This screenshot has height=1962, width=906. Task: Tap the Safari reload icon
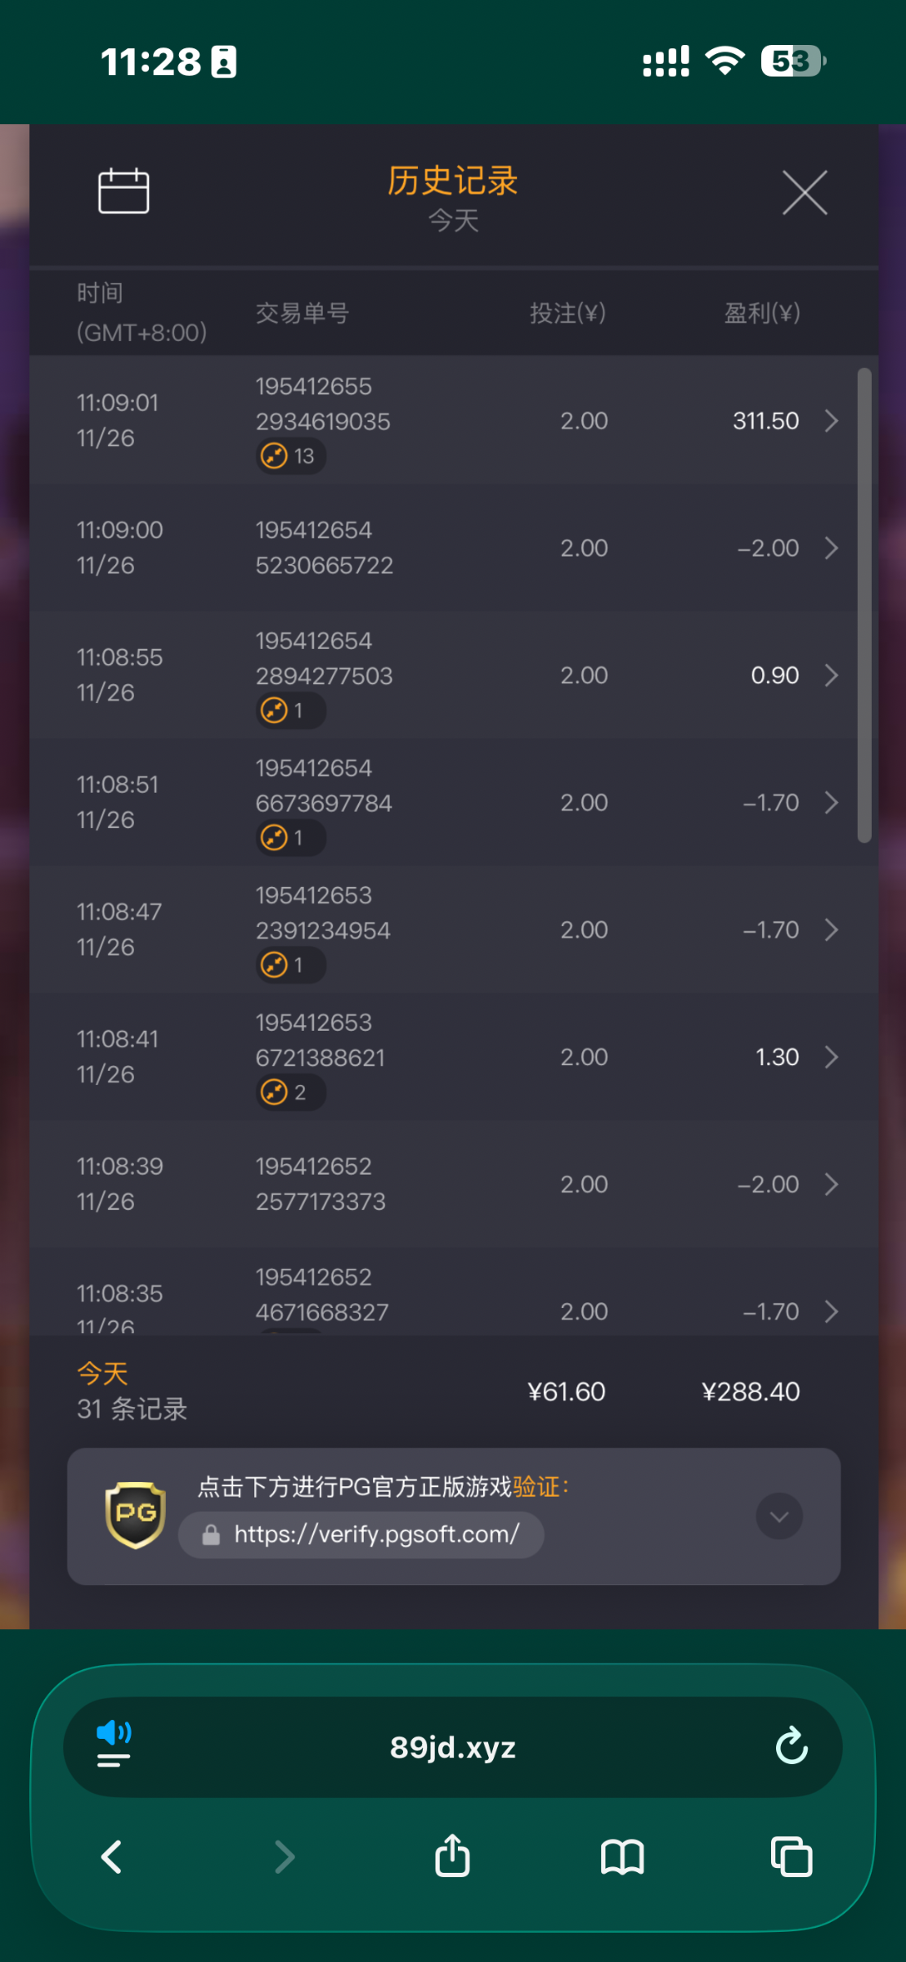791,1746
